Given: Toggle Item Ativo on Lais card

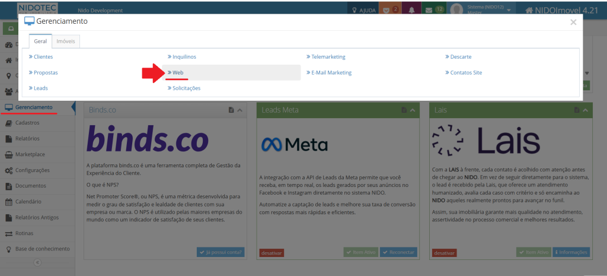Looking at the screenshot, I should 533,252.
